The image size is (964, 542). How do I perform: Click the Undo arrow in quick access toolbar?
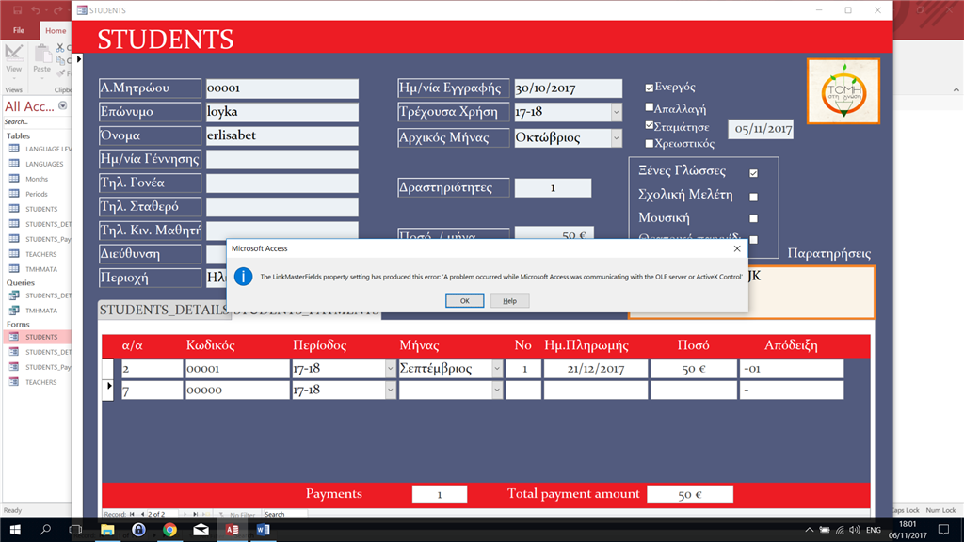click(x=37, y=10)
